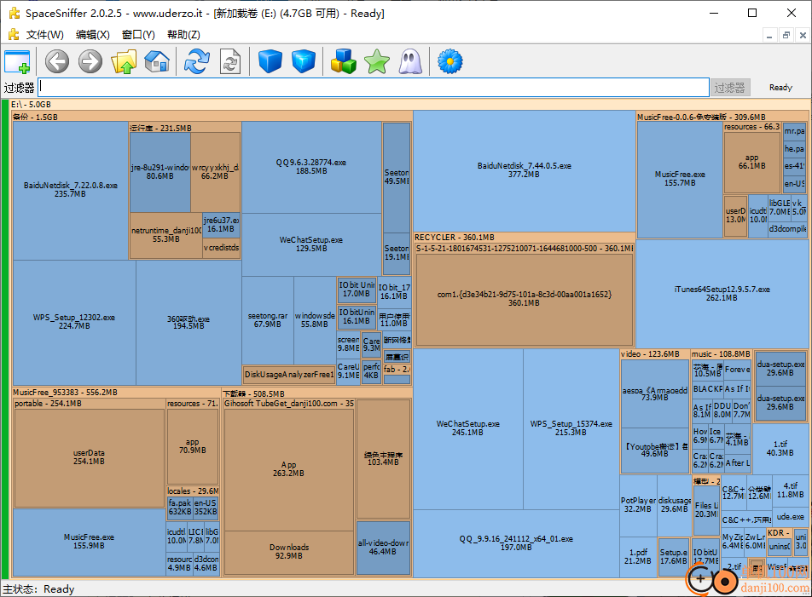This screenshot has width=812, height=597.
Task: Click the blue flower toolbar icon
Action: point(450,61)
